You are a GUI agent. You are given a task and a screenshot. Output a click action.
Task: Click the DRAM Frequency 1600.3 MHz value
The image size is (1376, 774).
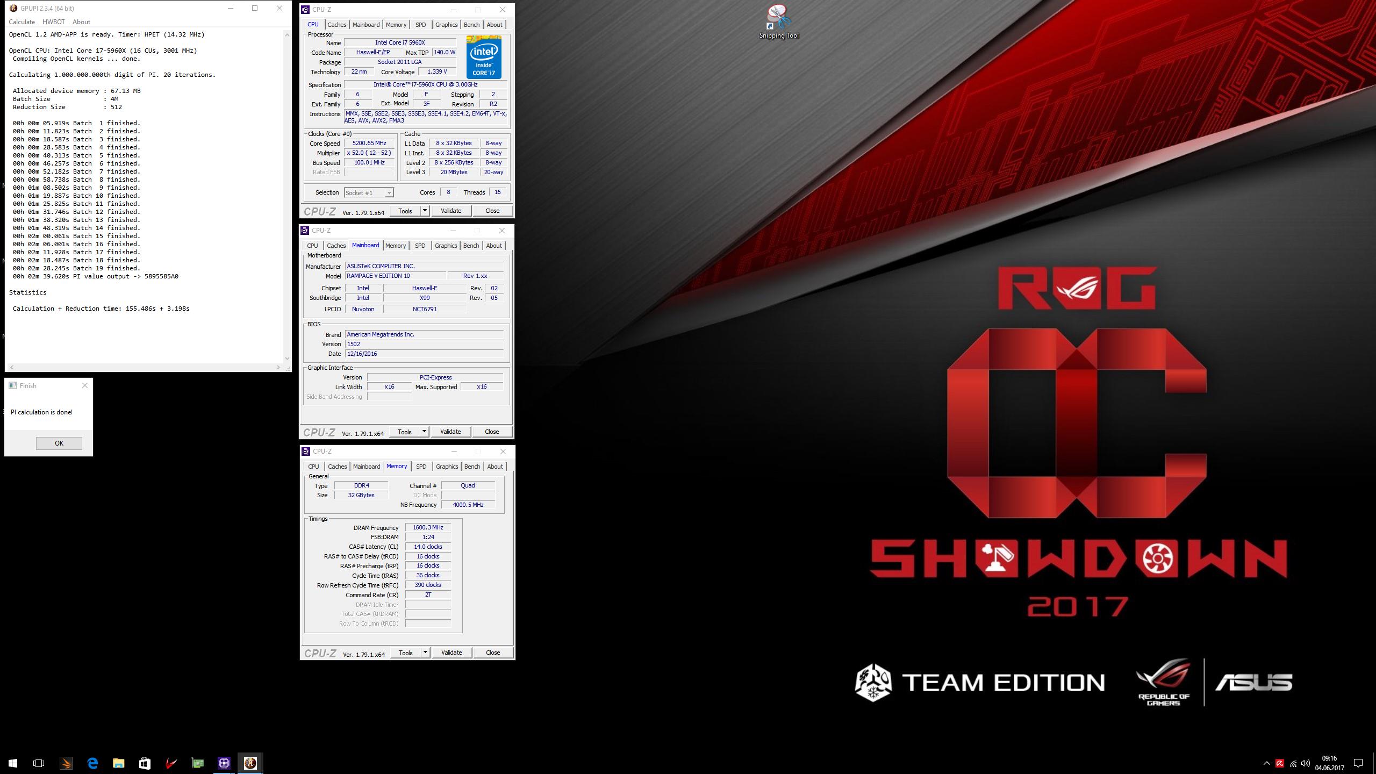(428, 527)
